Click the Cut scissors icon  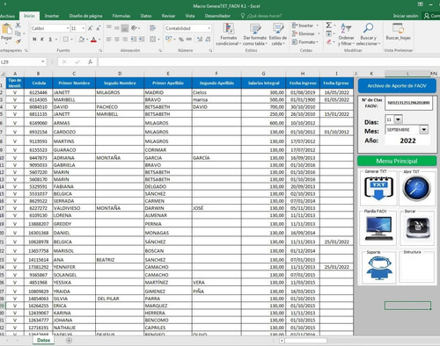pyautogui.click(x=18, y=25)
